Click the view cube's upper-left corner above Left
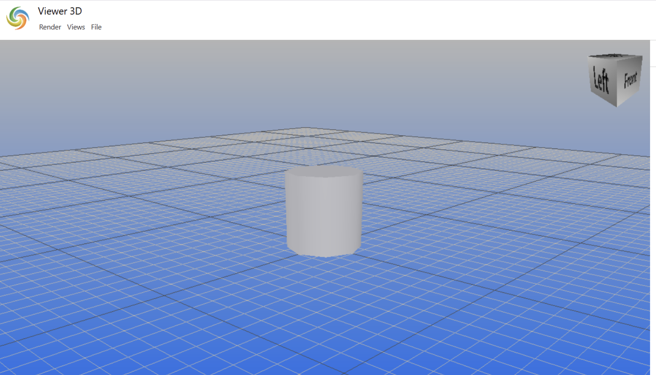656x375 pixels. point(589,57)
